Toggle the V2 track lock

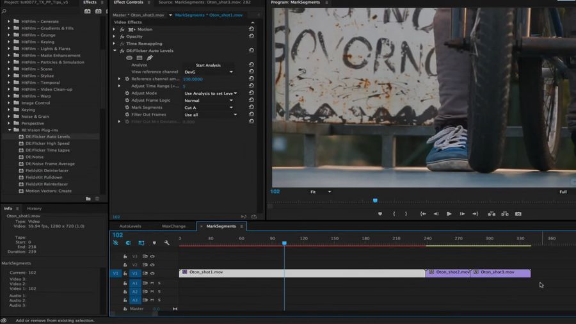[125, 264]
